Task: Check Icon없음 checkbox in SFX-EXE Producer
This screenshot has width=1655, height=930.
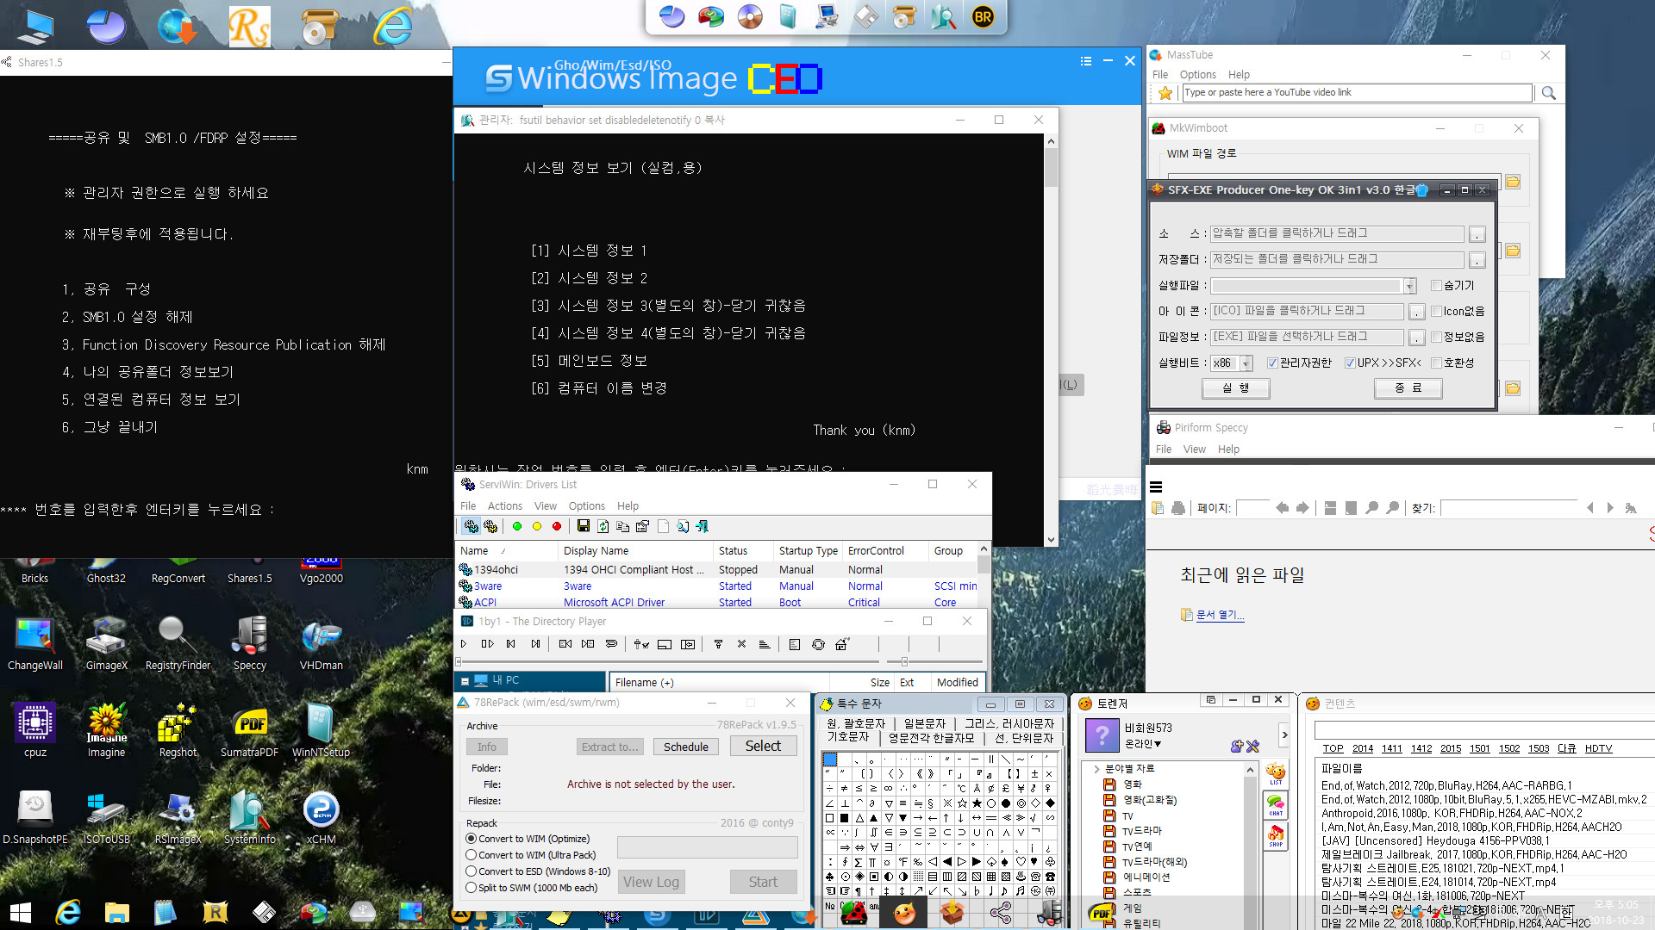Action: click(1436, 311)
